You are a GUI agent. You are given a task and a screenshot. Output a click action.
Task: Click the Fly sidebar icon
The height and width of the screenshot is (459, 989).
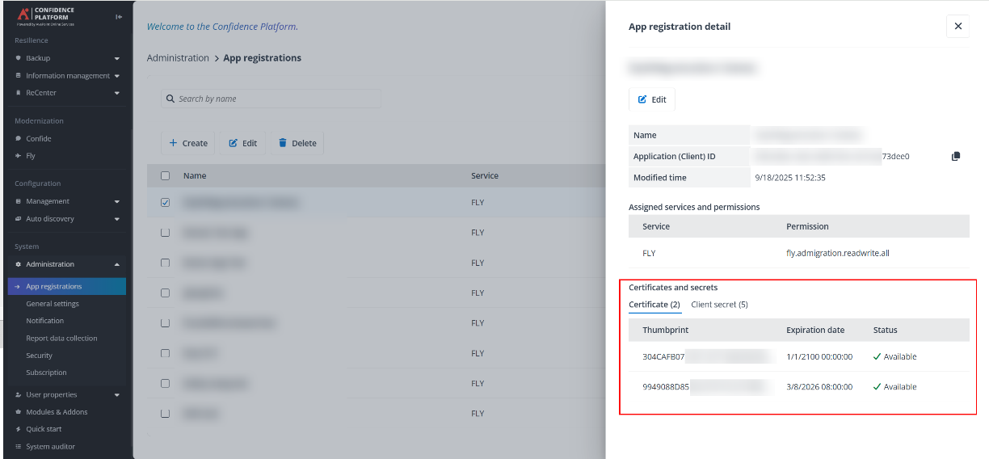point(19,156)
